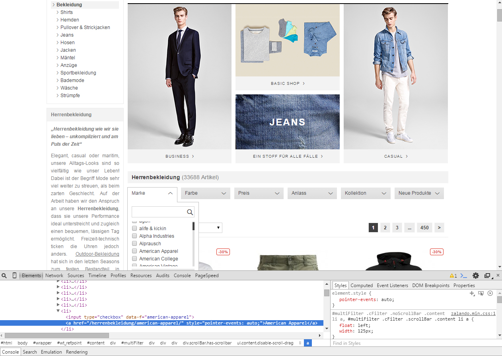Open the Rendering drawer tab
Image resolution: width=502 pixels, height=356 pixels.
click(77, 352)
